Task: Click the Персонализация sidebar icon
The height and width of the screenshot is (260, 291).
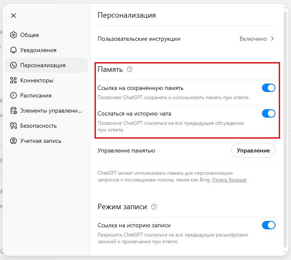Action: click(13, 65)
